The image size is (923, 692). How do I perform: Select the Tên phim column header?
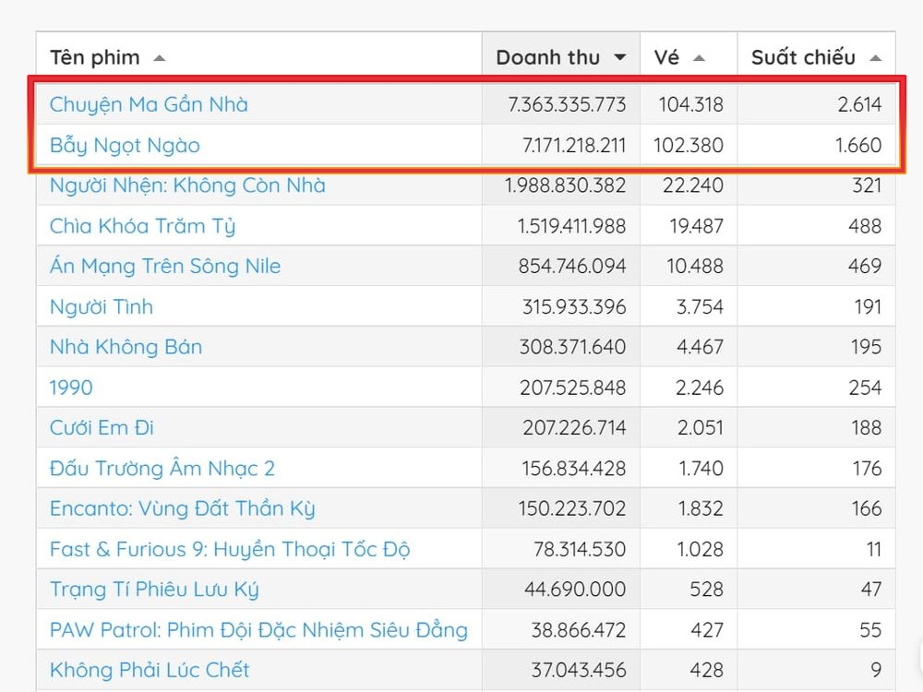94,57
